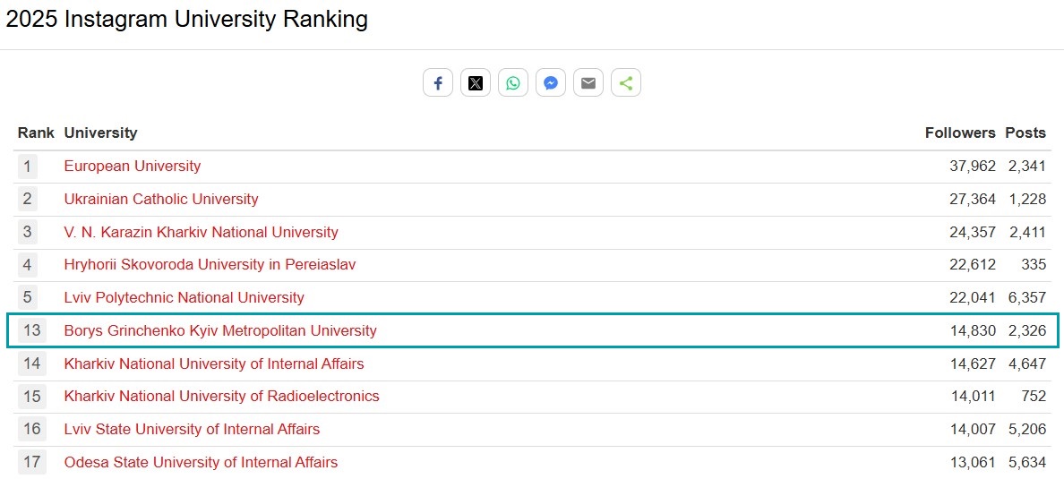Click the Posts column header
The image size is (1064, 479).
pyautogui.click(x=1025, y=133)
